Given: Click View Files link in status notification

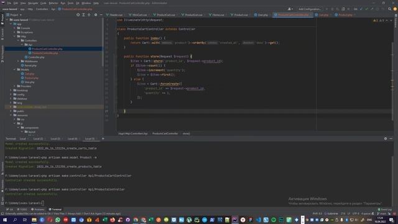Looking at the screenshot, I should coord(59,214).
